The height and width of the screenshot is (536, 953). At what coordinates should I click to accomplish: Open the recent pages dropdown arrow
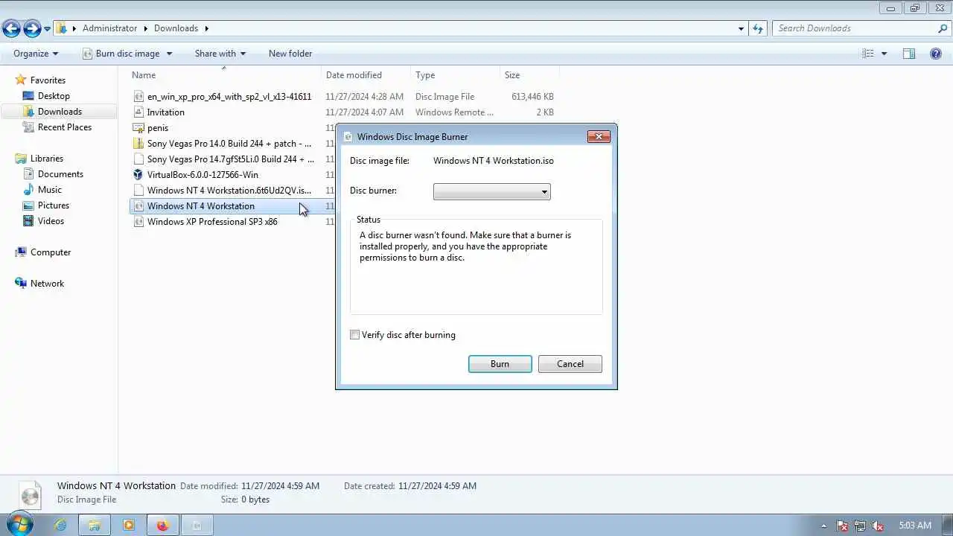point(48,29)
